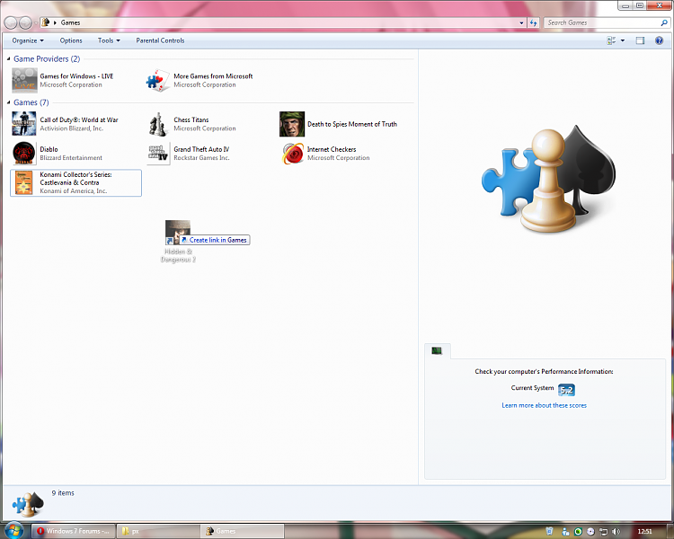This screenshot has width=674, height=539.
Task: Click the 'Chess Titans' title text
Action: click(x=191, y=119)
